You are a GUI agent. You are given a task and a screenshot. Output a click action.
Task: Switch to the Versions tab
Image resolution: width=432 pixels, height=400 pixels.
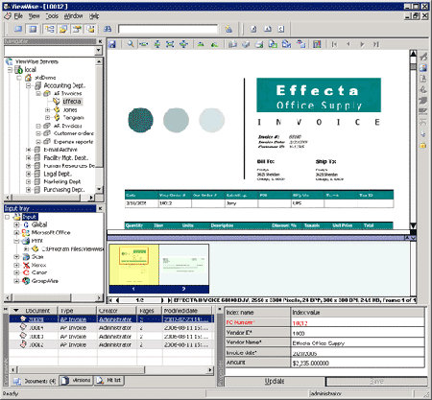point(76,380)
